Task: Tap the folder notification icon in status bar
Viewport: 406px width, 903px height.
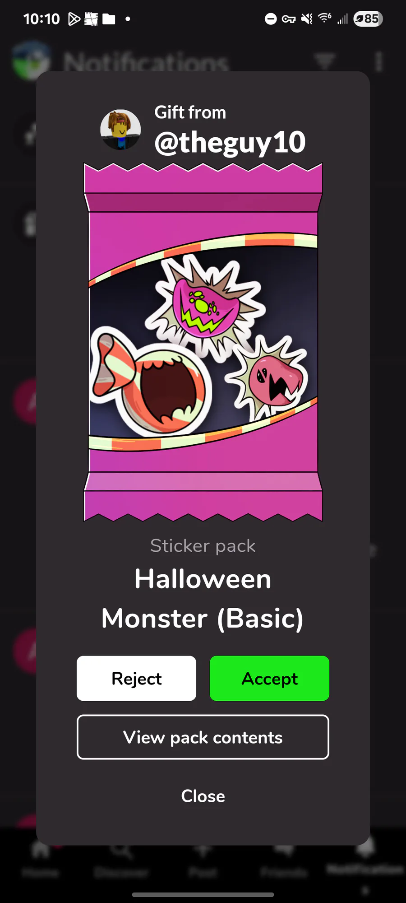Action: coord(109,19)
